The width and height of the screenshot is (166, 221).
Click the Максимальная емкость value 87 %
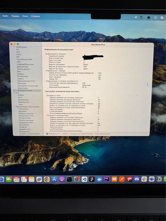click(84, 87)
